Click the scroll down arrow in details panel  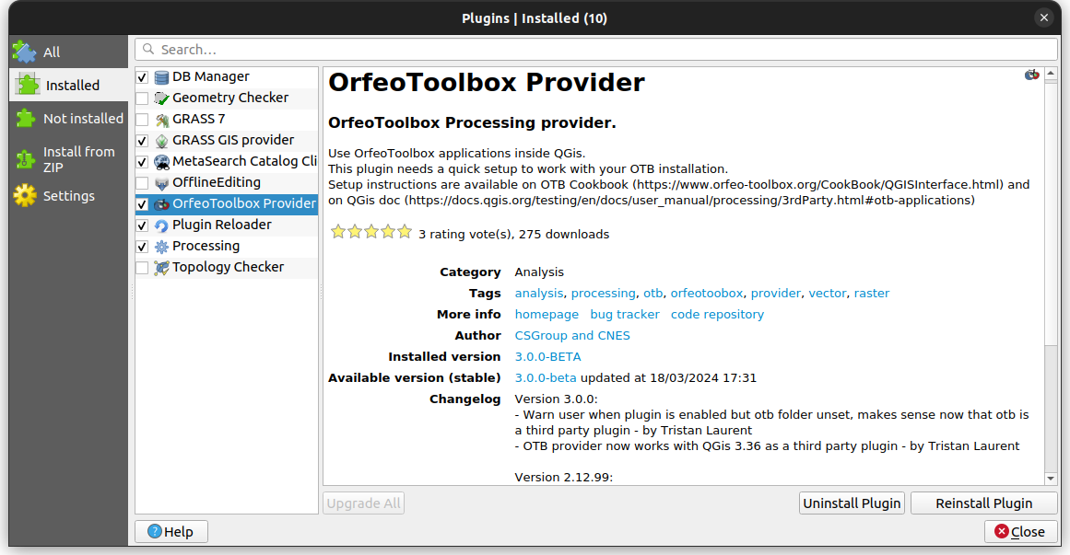point(1051,479)
